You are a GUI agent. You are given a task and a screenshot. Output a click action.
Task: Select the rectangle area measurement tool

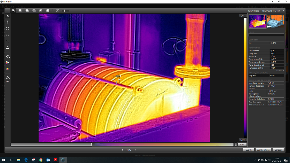[x=8, y=28]
